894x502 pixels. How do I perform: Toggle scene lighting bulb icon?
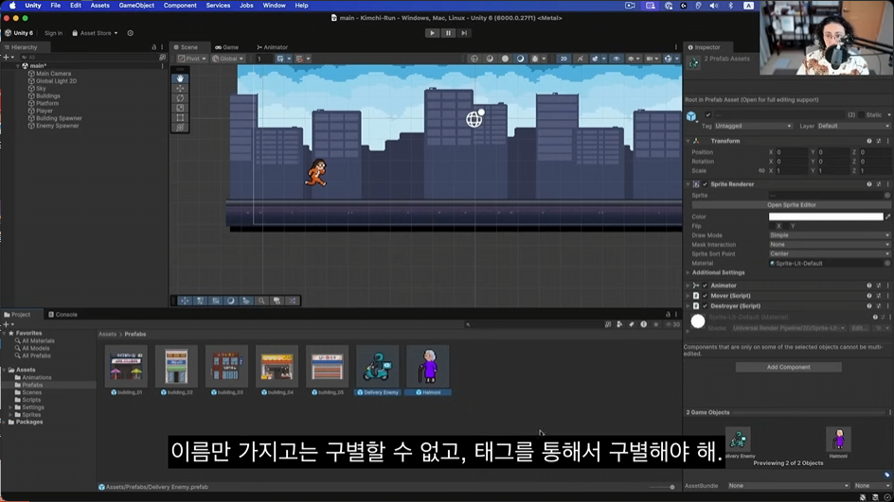point(580,59)
